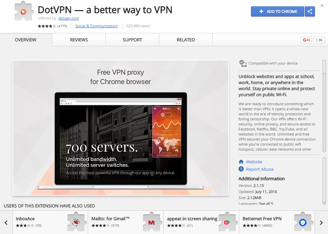Show previous related extensions with left arrow
This screenshot has width=328, height=234.
coord(6,223)
